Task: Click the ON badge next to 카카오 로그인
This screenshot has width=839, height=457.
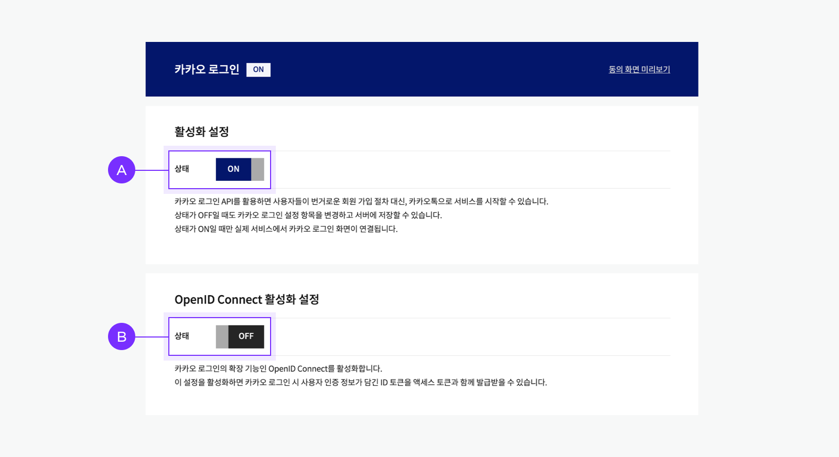Action: [x=259, y=70]
